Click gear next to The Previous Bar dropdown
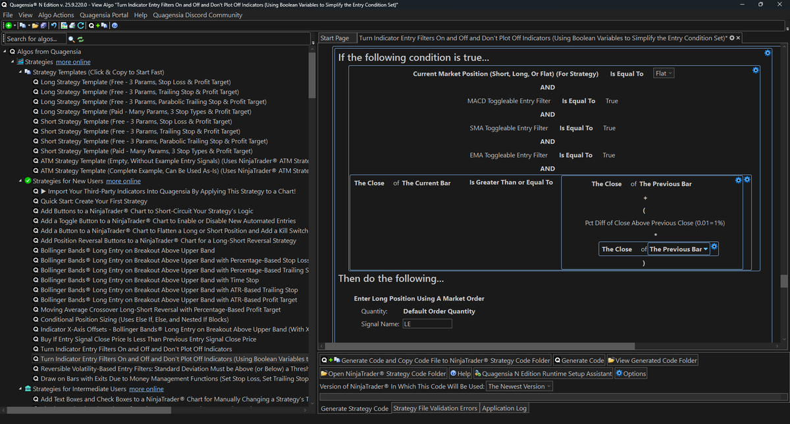The image size is (790, 424). tap(715, 248)
